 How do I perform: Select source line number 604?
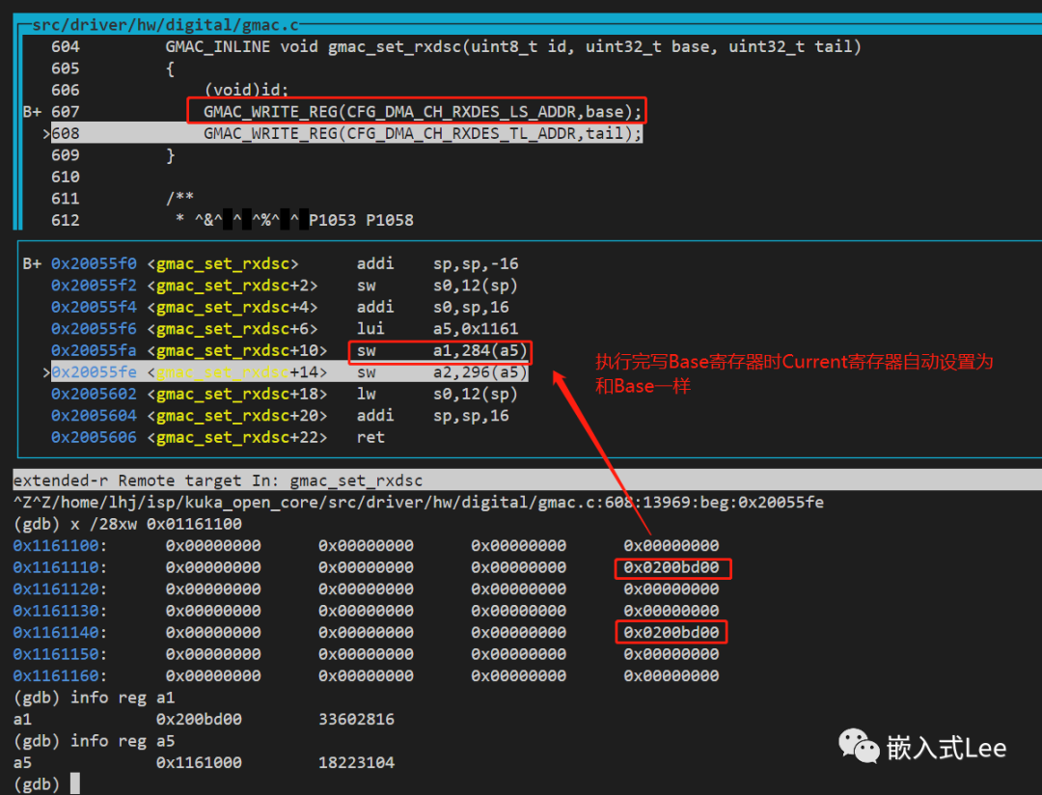tap(66, 46)
